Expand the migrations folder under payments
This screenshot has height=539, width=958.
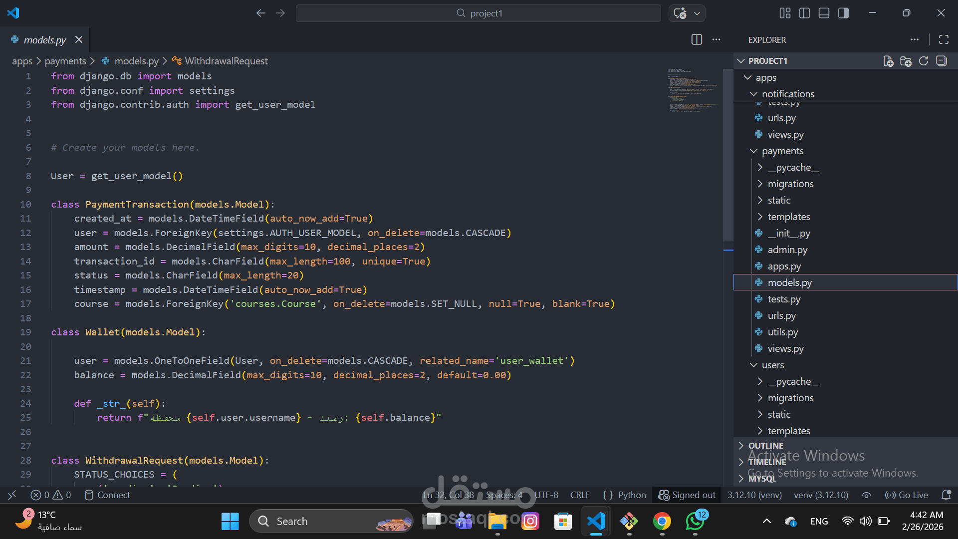tap(790, 184)
